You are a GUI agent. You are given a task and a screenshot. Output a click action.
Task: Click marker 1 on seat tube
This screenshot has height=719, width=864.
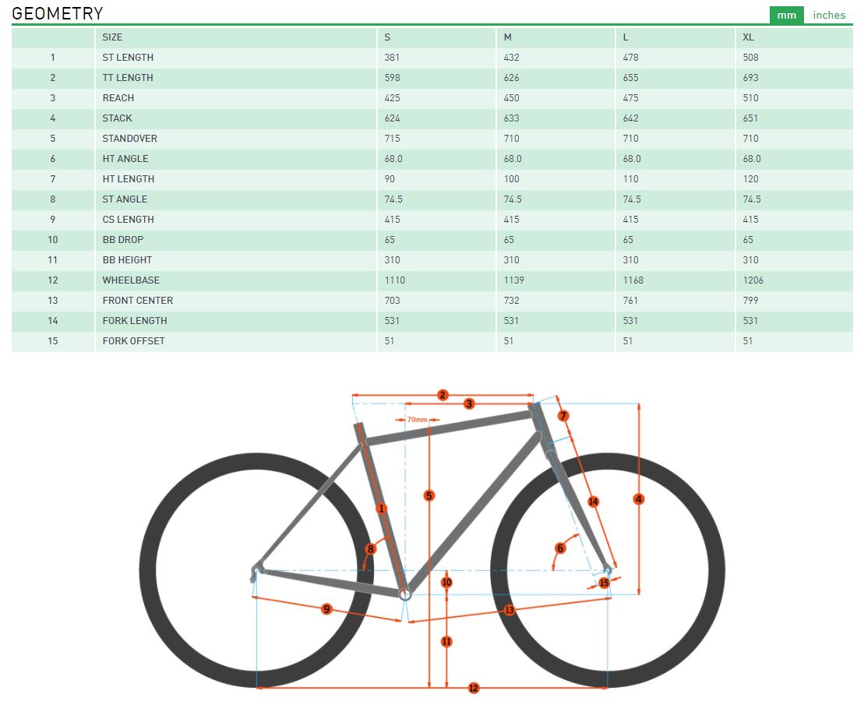382,509
